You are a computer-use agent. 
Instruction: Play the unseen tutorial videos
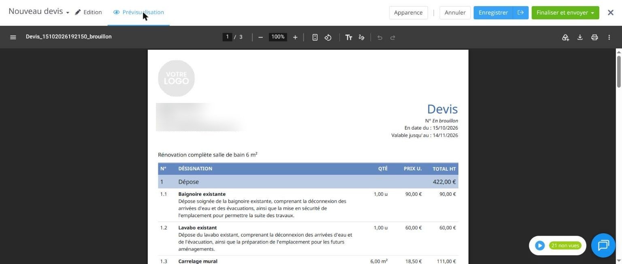pyautogui.click(x=540, y=245)
